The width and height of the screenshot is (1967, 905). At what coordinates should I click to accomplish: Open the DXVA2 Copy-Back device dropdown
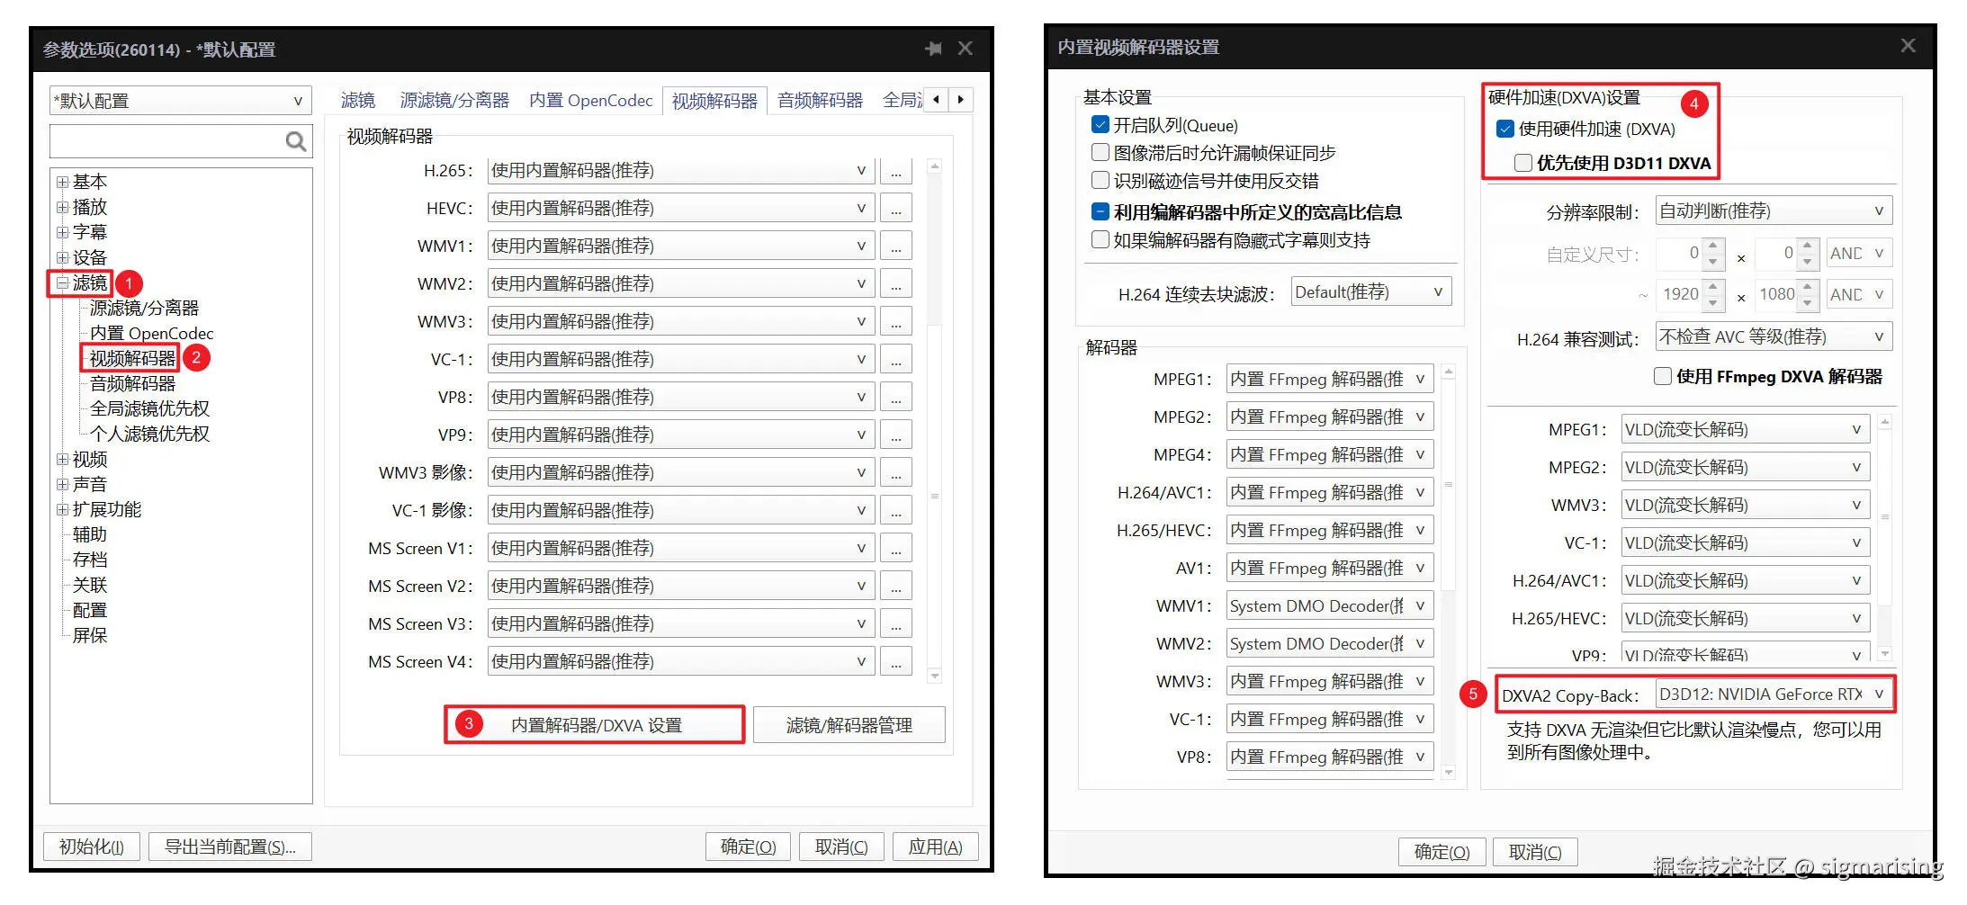coord(1880,694)
